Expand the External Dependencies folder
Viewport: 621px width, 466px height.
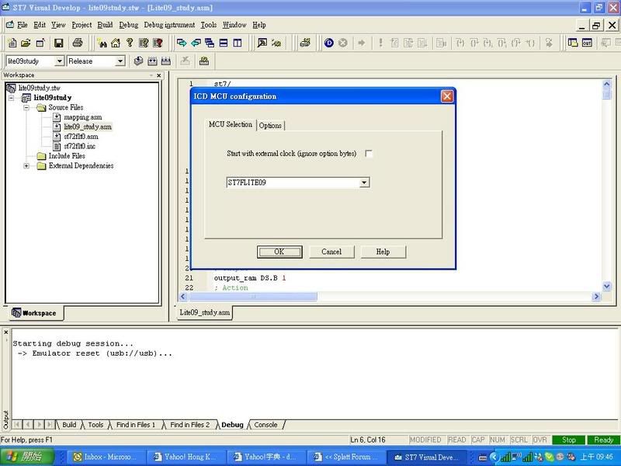tap(26, 165)
